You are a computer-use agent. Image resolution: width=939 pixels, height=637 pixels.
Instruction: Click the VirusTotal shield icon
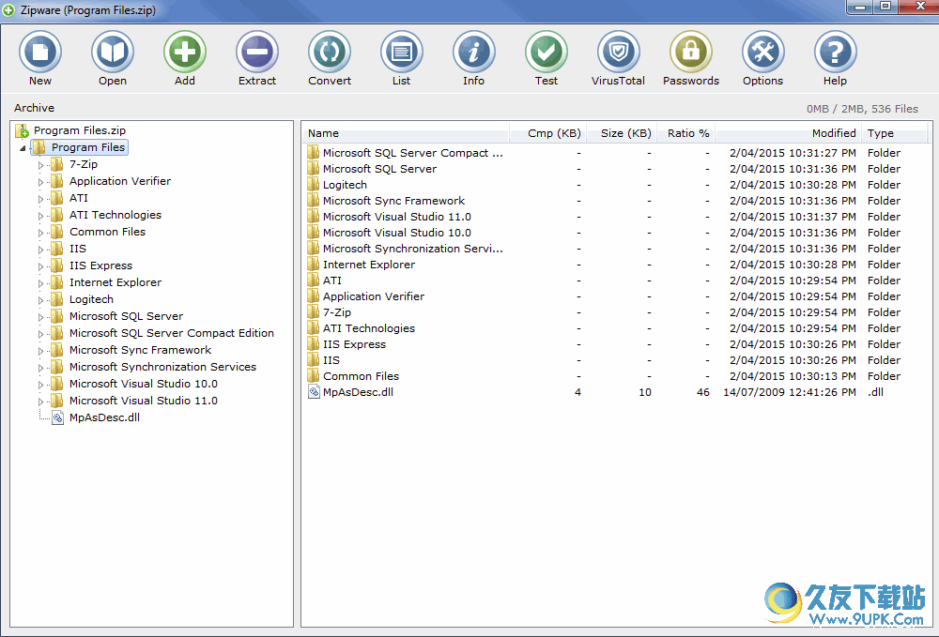[x=618, y=52]
